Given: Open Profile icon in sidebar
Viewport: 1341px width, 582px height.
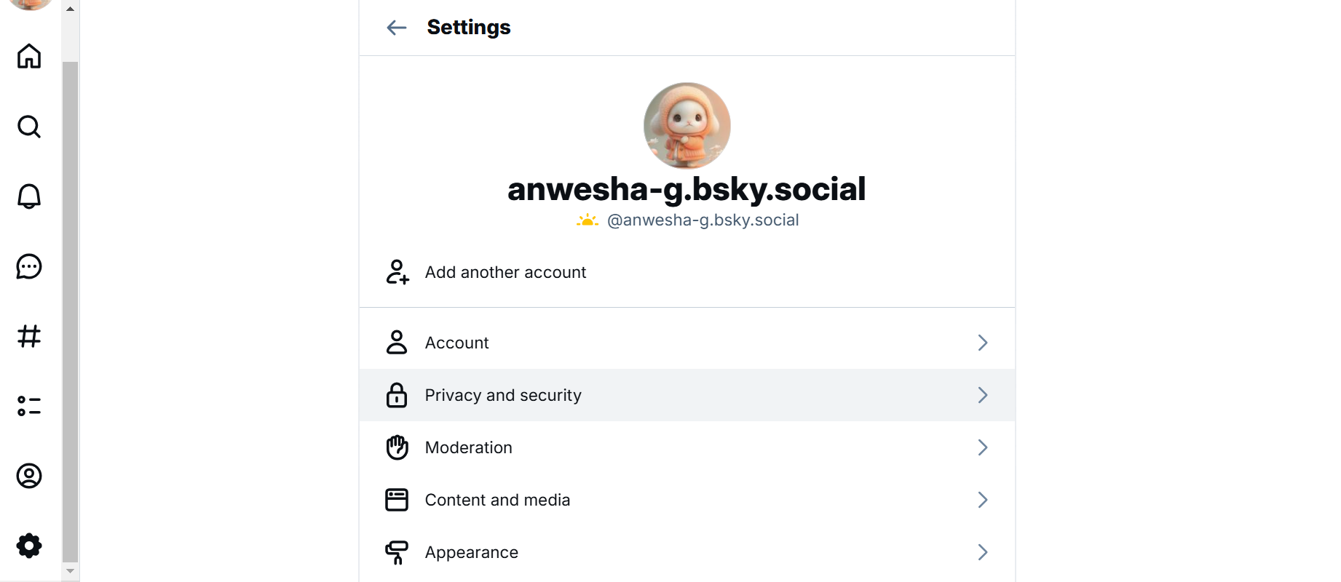Looking at the screenshot, I should tap(29, 476).
